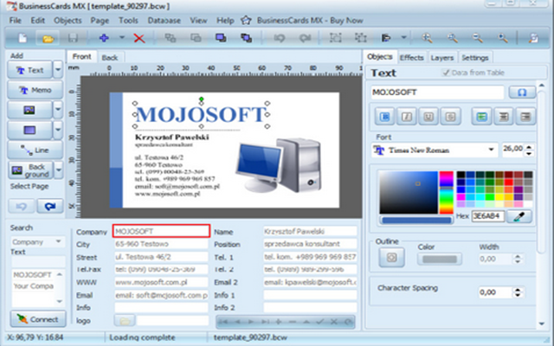Paste object using toolbar icon
The image size is (554, 346).
click(196, 38)
